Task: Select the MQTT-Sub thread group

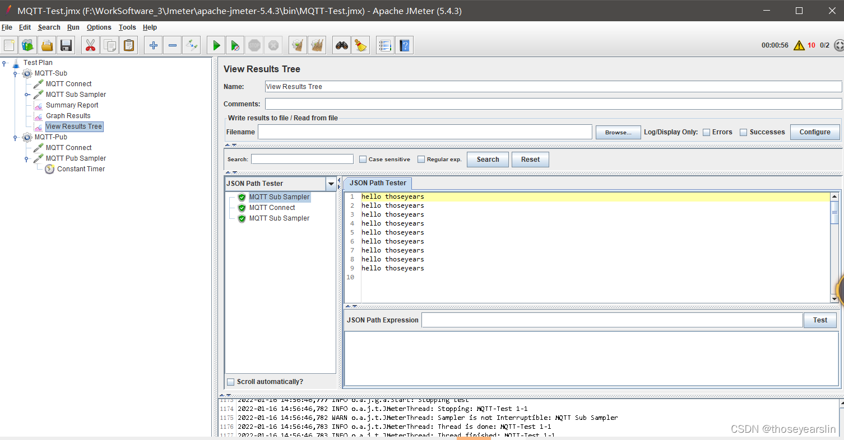Action: [x=50, y=73]
